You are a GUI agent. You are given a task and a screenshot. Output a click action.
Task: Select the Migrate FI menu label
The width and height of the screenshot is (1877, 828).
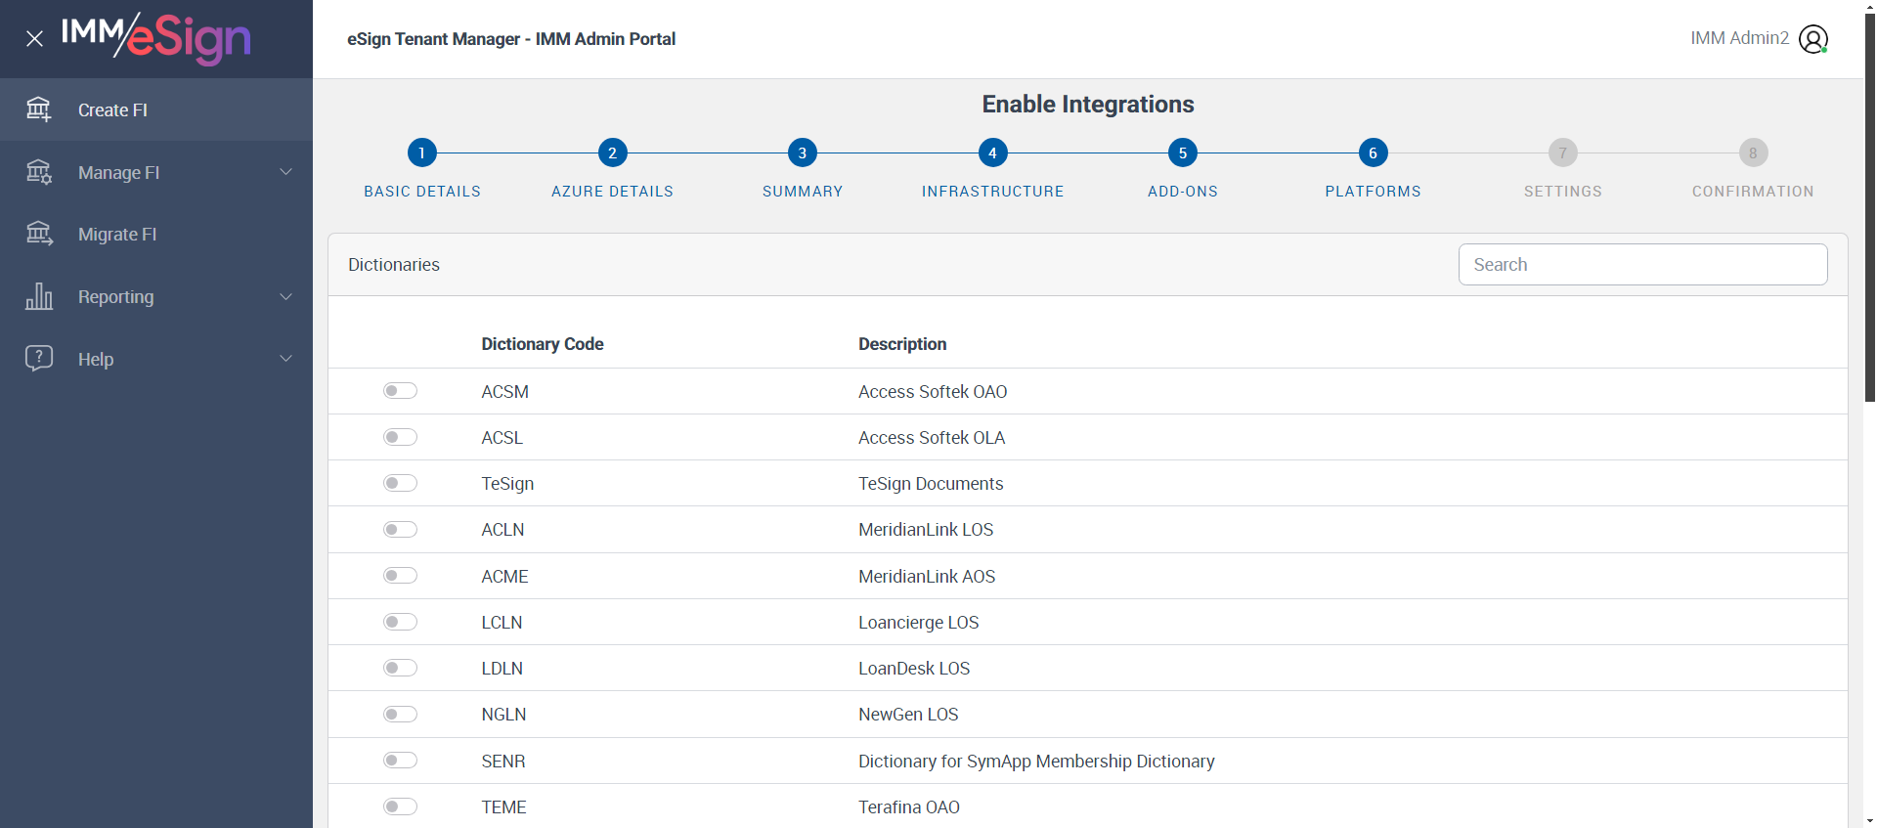coord(117,235)
